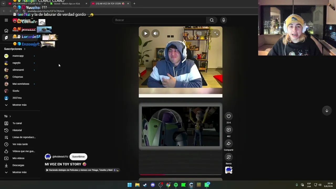Open the 462 comments panel
The width and height of the screenshot is (336, 189).
(x=229, y=130)
